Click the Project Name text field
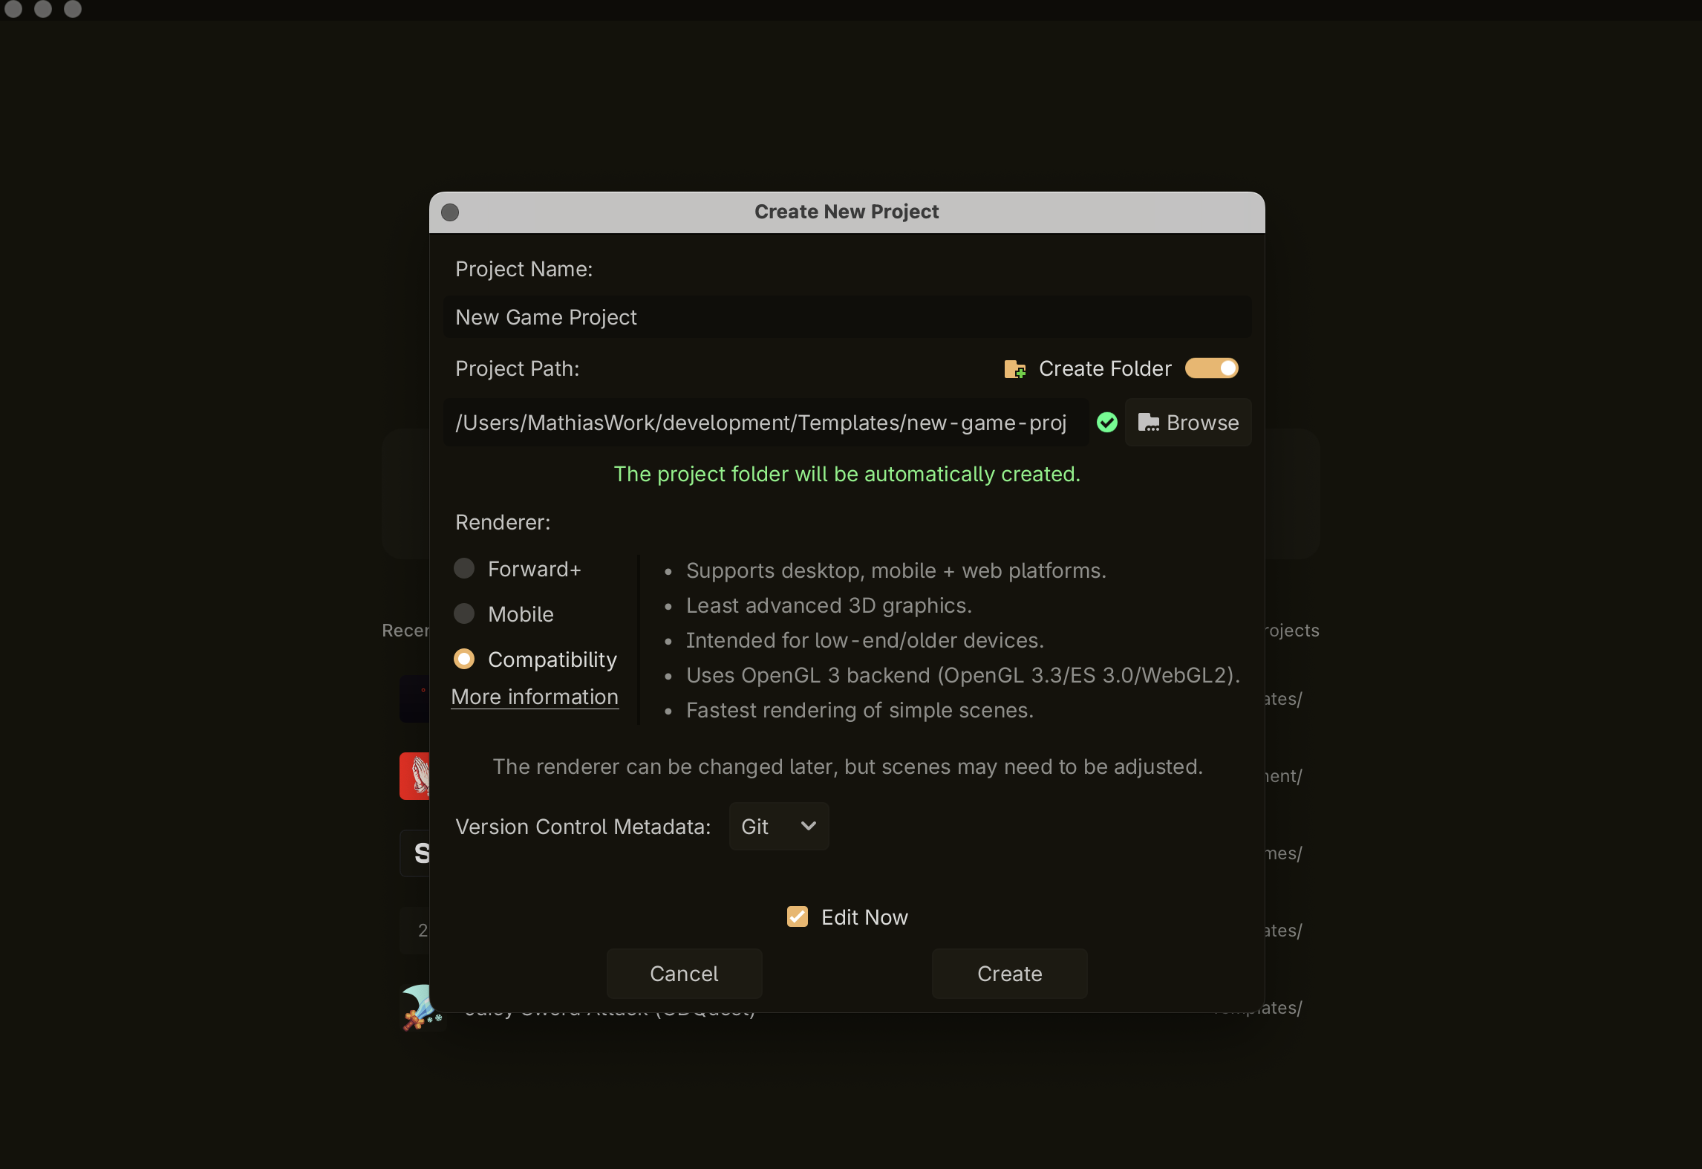This screenshot has width=1702, height=1169. tap(847, 317)
